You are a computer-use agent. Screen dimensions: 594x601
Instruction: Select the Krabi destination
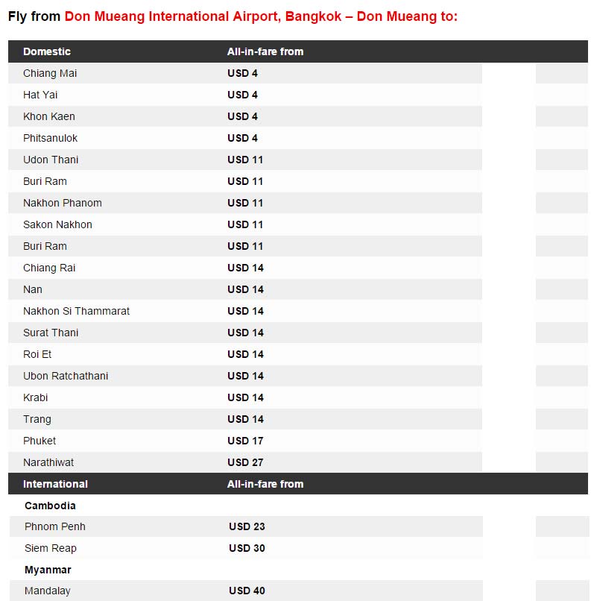coord(36,397)
